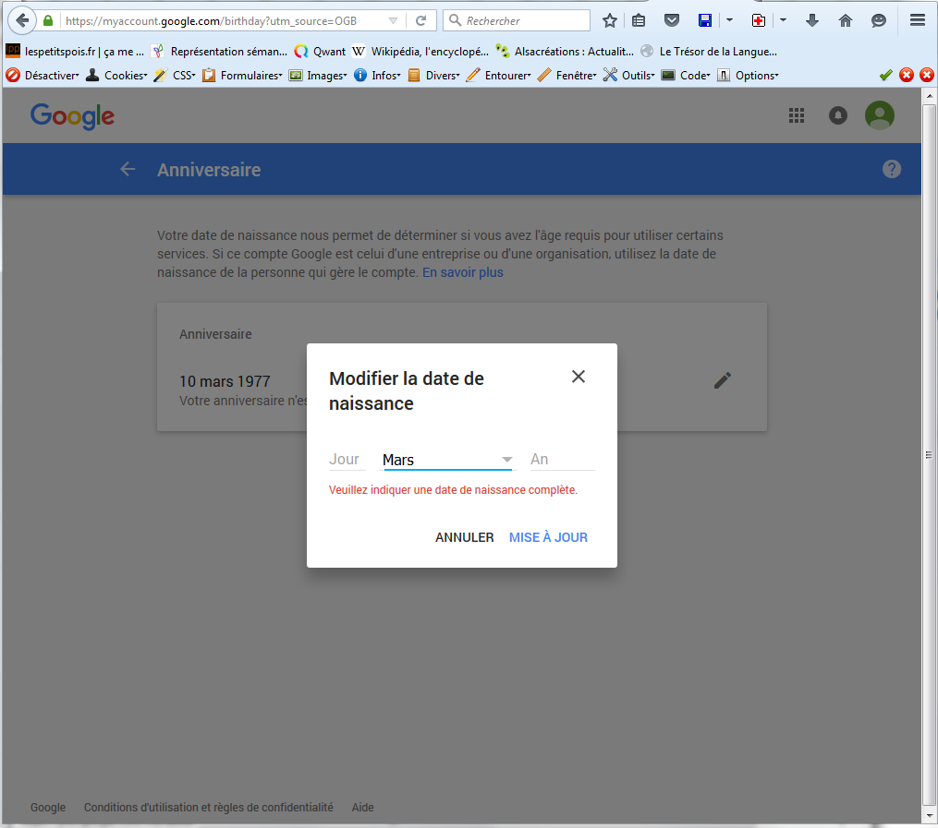Click the blue floppy disk save icon
938x828 pixels.
pyautogui.click(x=705, y=21)
